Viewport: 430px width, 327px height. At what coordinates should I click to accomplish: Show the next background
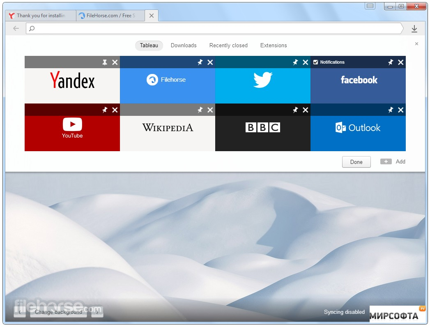coord(97,312)
